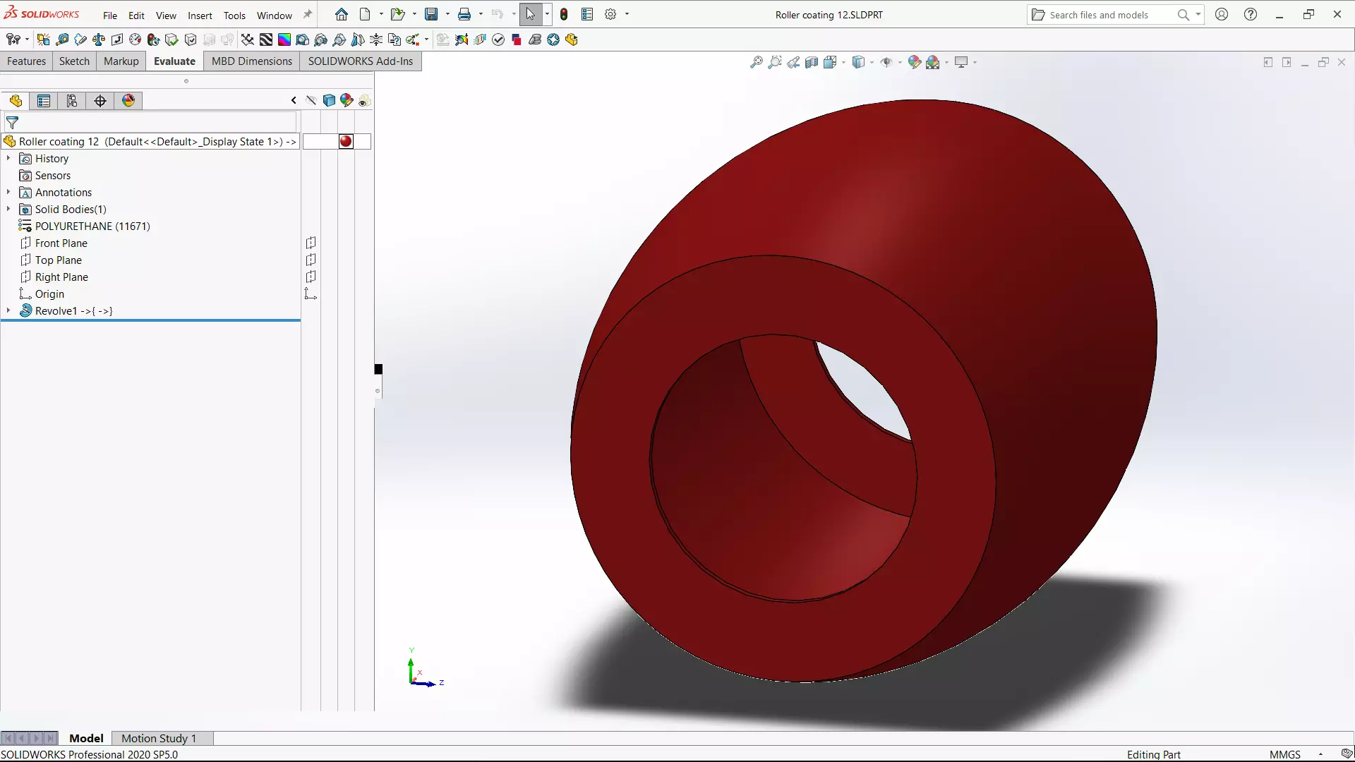Click the user login icon

tap(1222, 14)
